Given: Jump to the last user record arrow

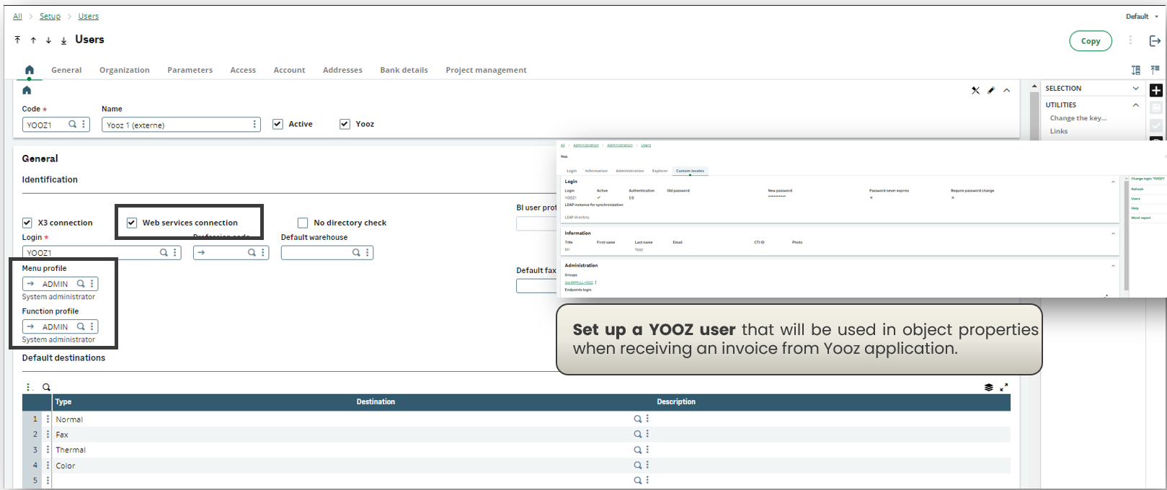Looking at the screenshot, I should pyautogui.click(x=63, y=40).
